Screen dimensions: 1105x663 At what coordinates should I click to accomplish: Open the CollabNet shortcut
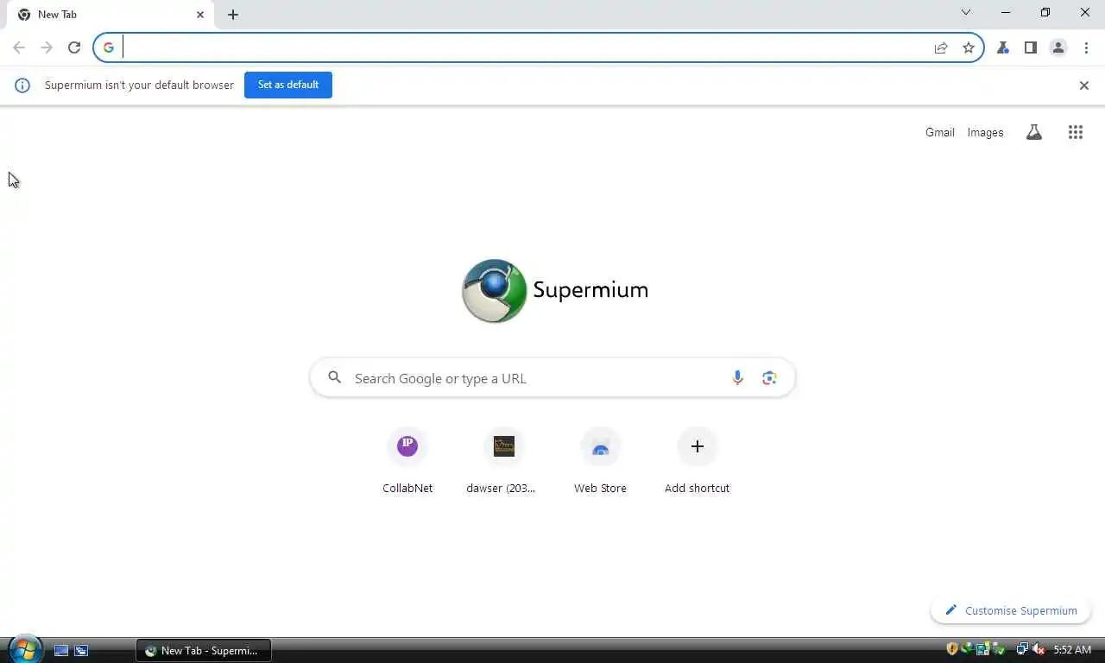(x=407, y=462)
